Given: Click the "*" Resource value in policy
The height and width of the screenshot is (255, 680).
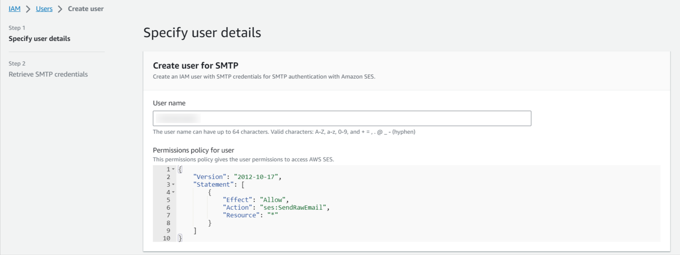Looking at the screenshot, I should [273, 215].
